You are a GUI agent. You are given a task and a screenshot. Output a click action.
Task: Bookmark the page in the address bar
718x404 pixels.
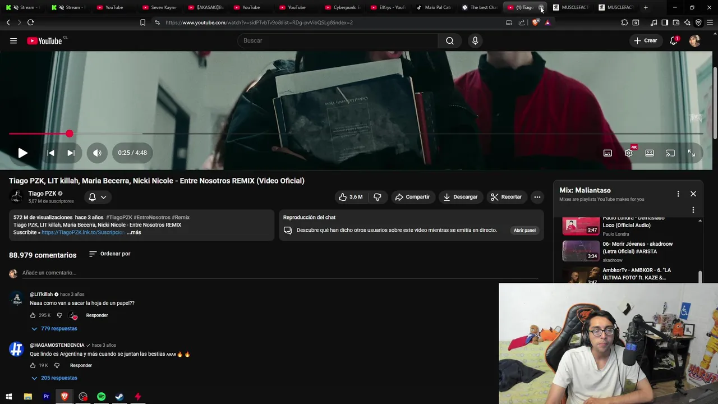142,22
